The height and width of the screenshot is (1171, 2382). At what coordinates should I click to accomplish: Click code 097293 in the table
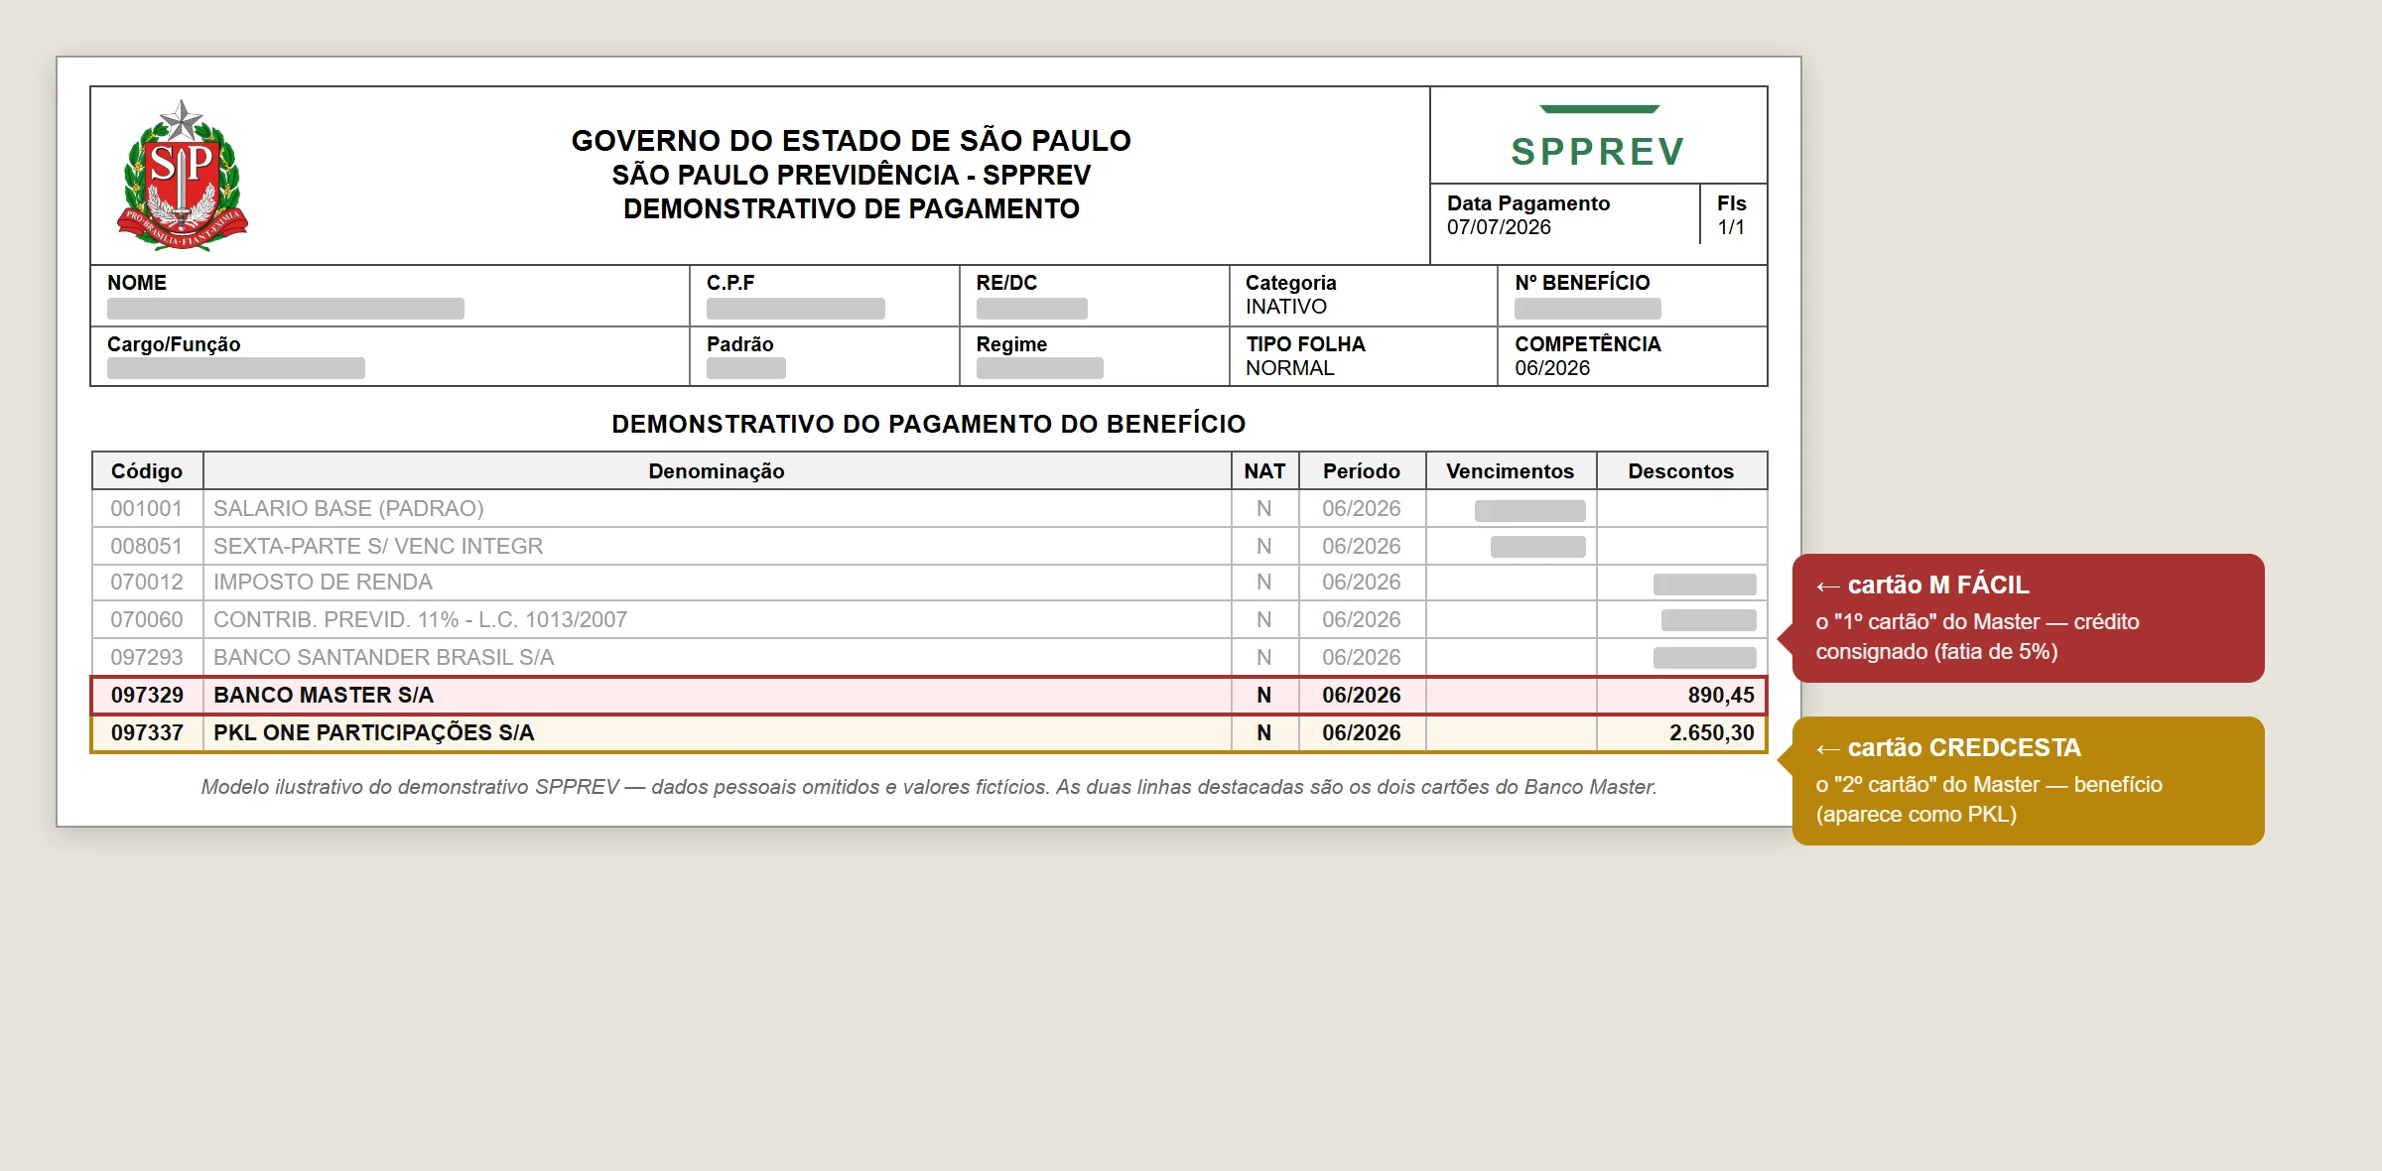[147, 658]
